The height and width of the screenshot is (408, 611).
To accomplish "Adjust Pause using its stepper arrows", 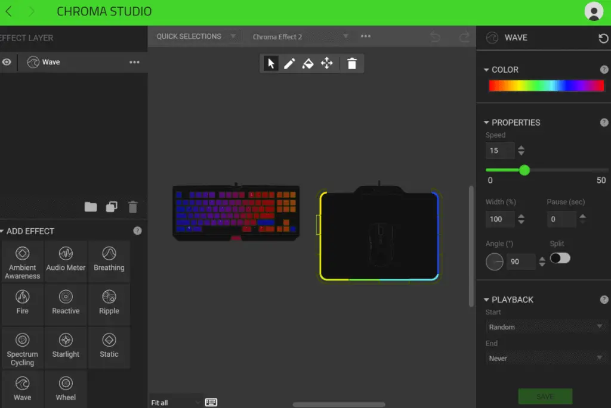I will click(x=582, y=219).
